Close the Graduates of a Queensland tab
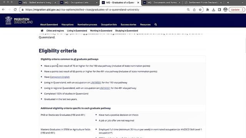Image resolution: width=246 pixels, height=138 pixels. [138, 3]
